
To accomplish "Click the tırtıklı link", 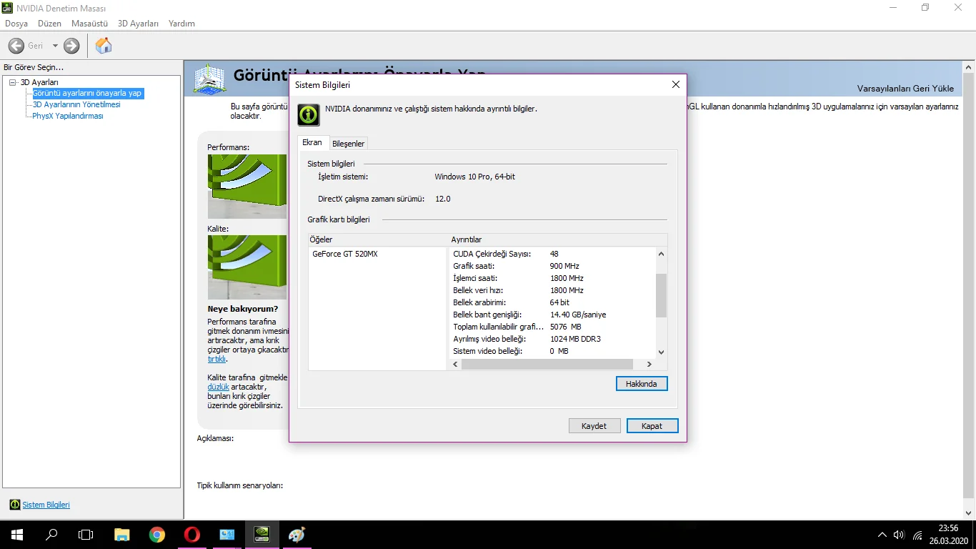I will pyautogui.click(x=216, y=359).
